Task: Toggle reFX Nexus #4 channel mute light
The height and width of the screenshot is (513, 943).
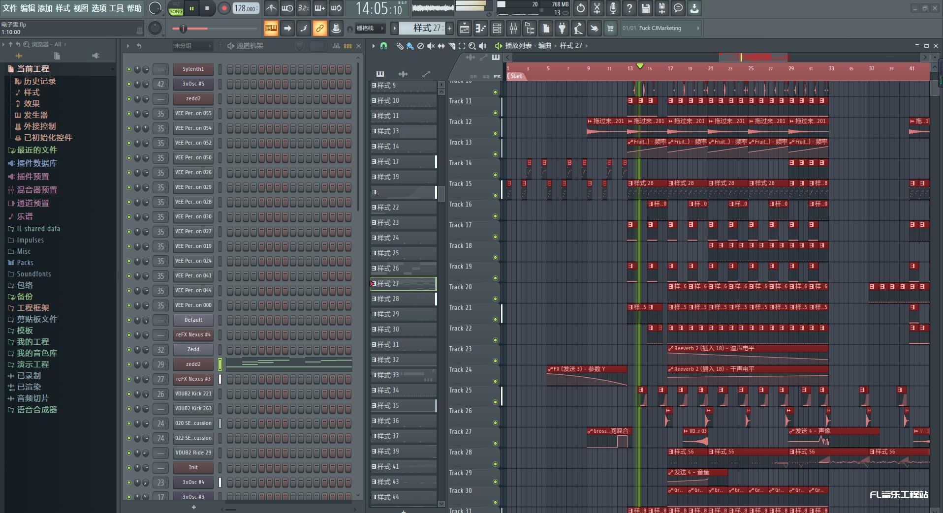Action: (x=129, y=335)
